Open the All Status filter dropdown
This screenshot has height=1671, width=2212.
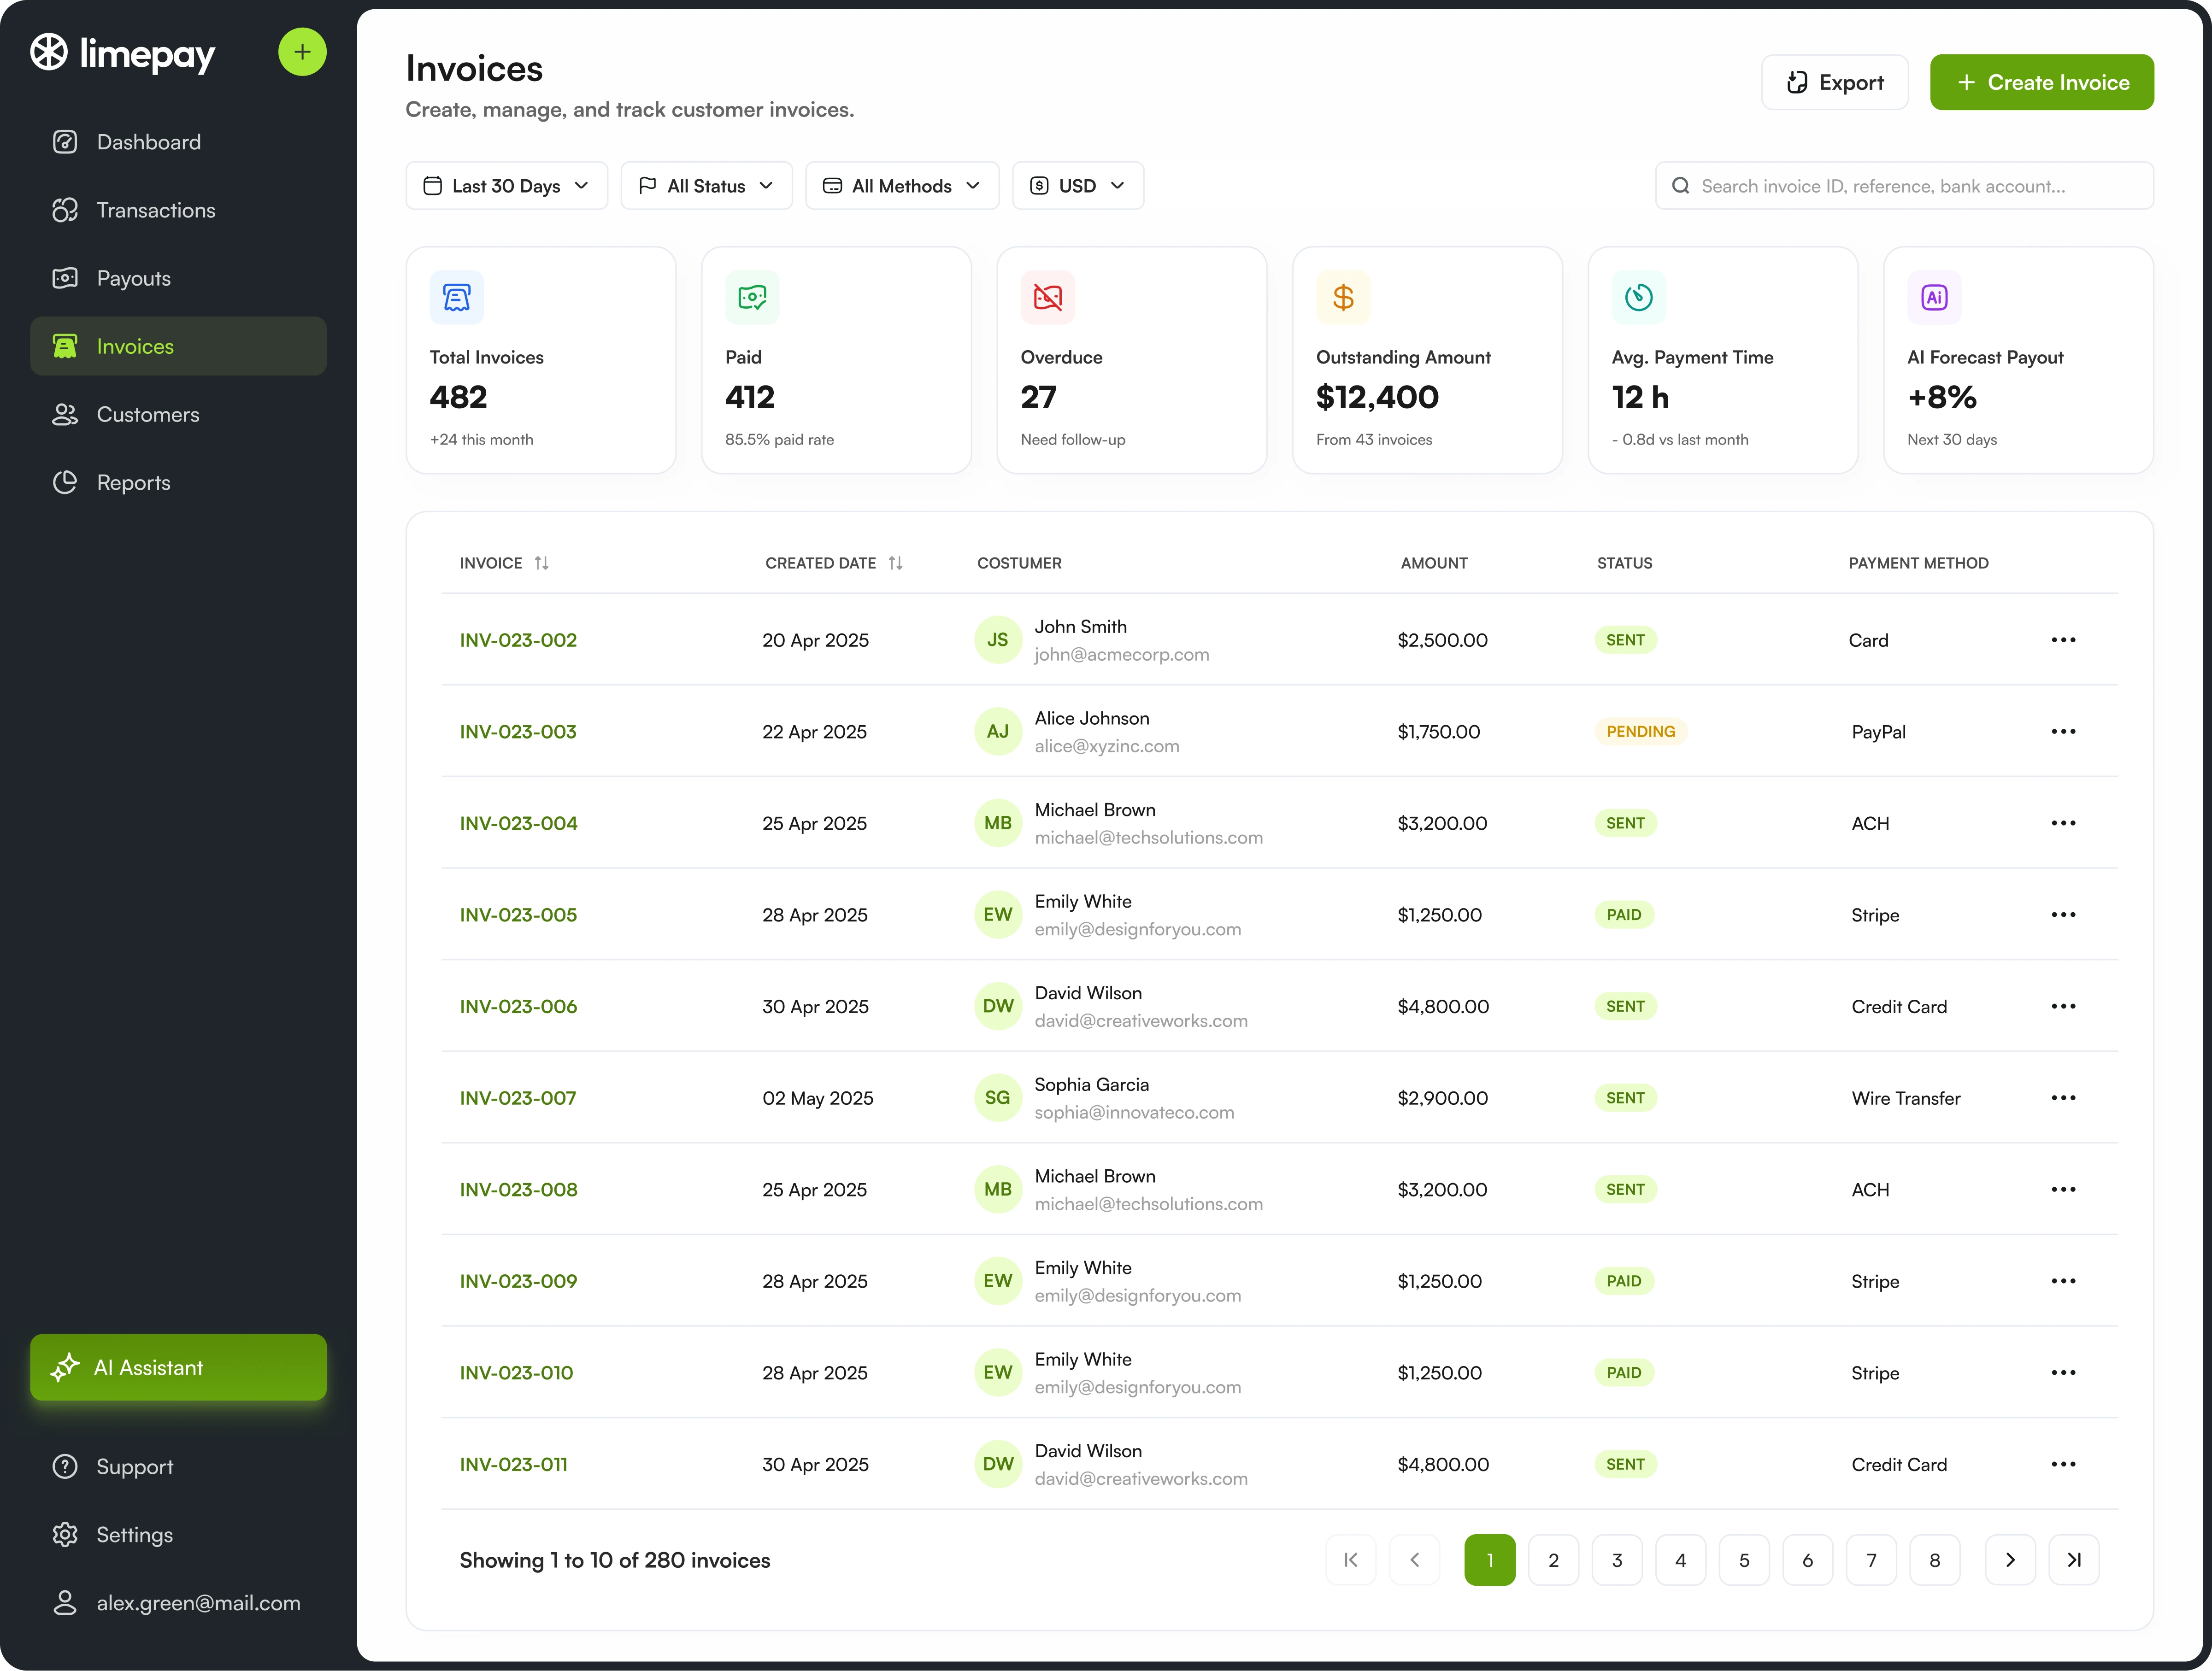(x=706, y=186)
